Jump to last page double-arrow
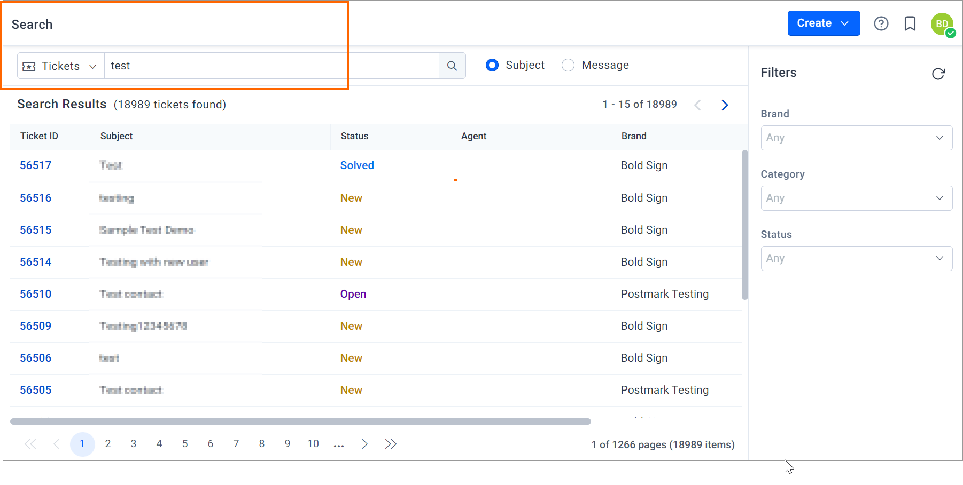963x485 pixels. click(x=391, y=444)
